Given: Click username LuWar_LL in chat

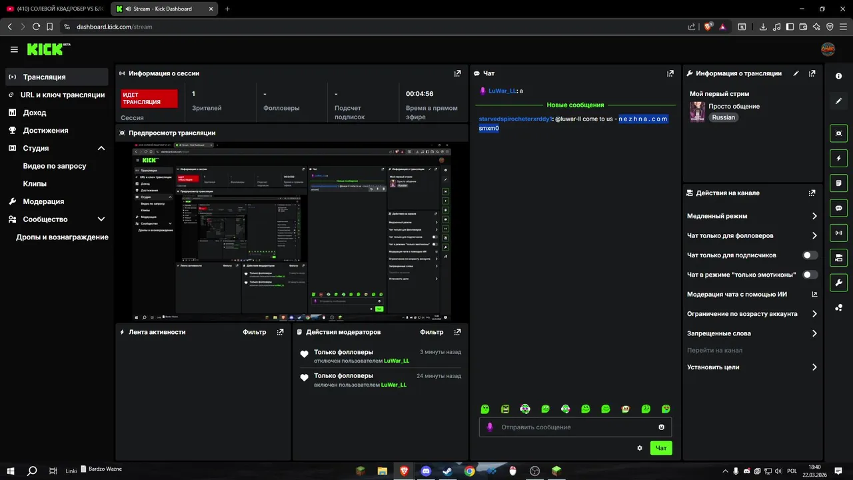Looking at the screenshot, I should (502, 91).
